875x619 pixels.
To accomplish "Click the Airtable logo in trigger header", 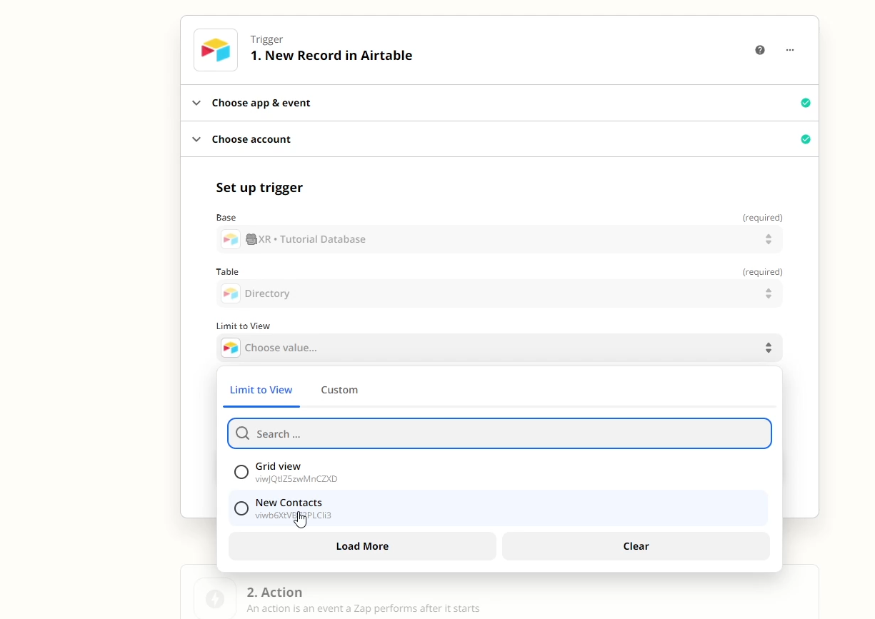I will [x=216, y=50].
